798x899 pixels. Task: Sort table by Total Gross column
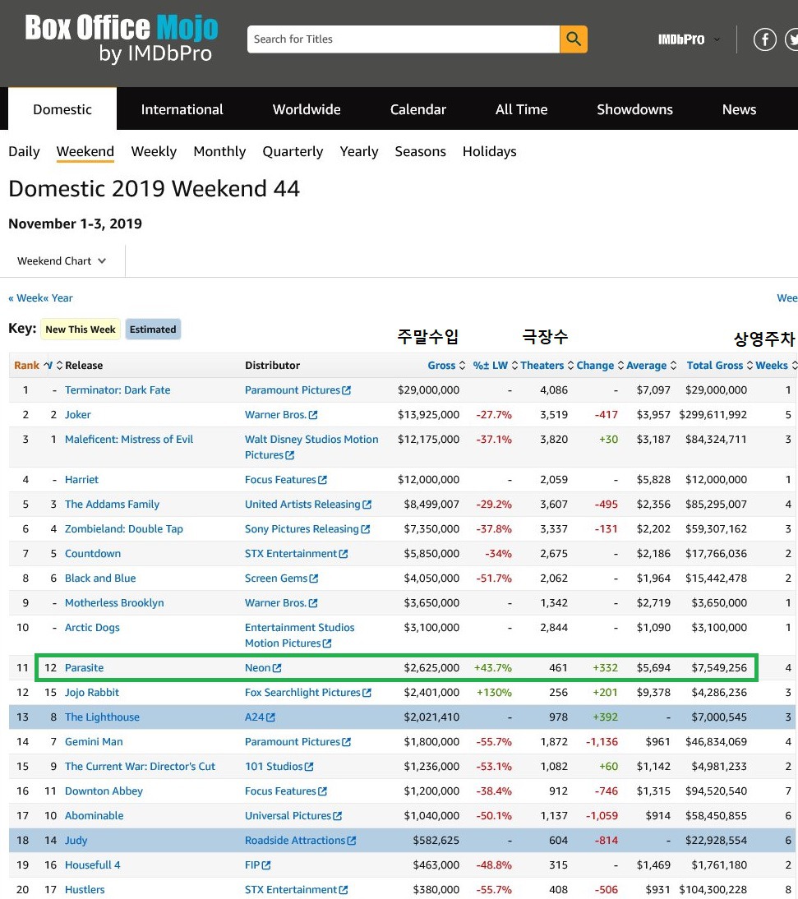719,365
